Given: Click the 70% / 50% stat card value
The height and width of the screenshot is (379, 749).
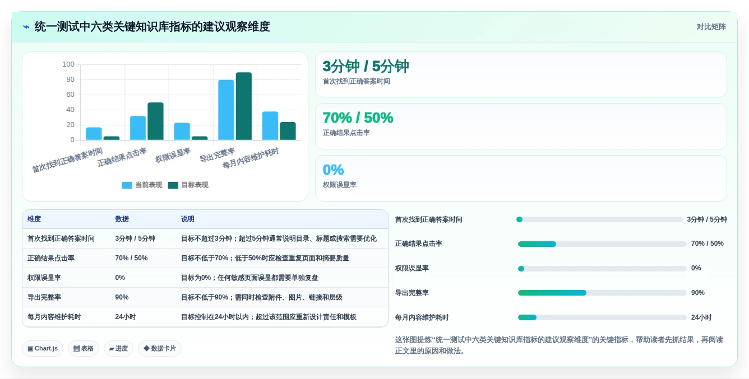Looking at the screenshot, I should coord(358,118).
